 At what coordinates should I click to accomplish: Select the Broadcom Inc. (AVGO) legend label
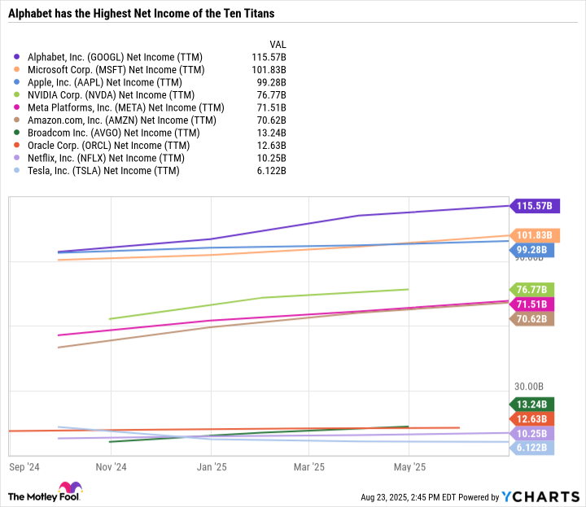tap(113, 133)
